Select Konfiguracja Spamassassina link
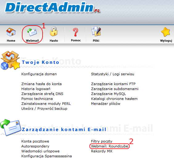The image size is (174, 161). pyautogui.click(x=47, y=156)
